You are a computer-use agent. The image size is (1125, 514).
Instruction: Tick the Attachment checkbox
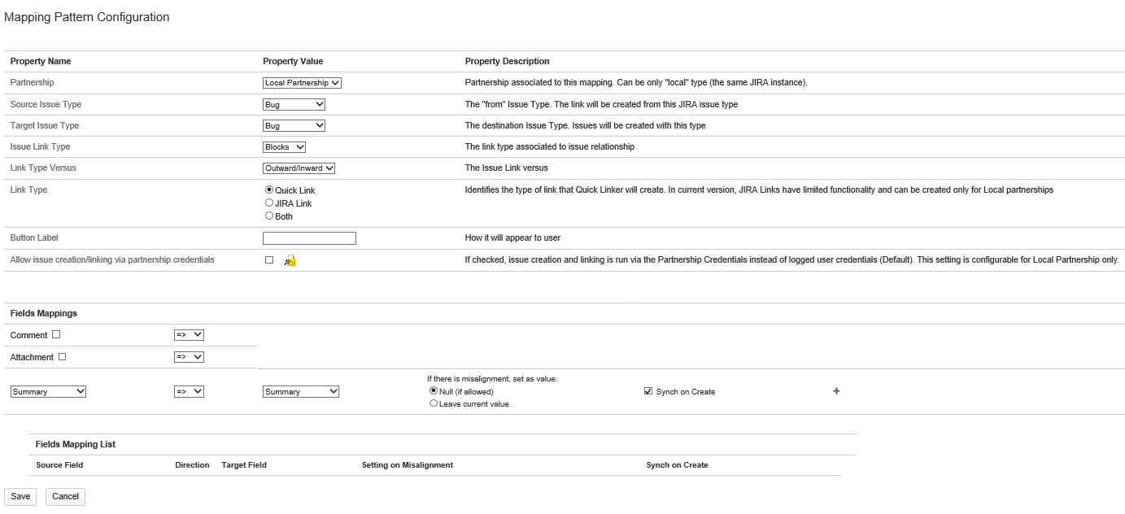pos(62,356)
